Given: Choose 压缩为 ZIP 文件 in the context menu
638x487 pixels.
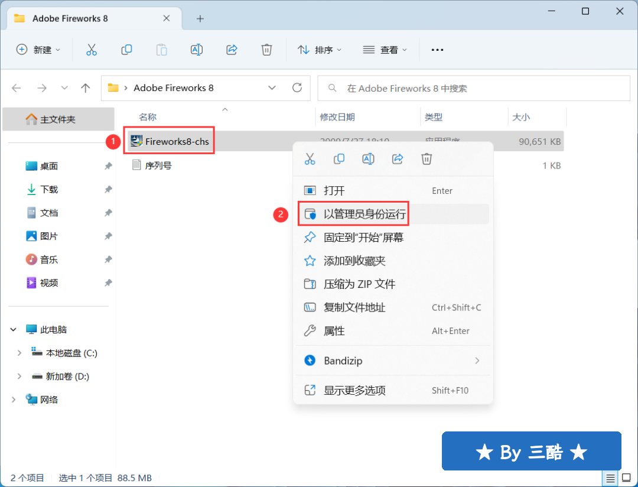Looking at the screenshot, I should [393, 284].
